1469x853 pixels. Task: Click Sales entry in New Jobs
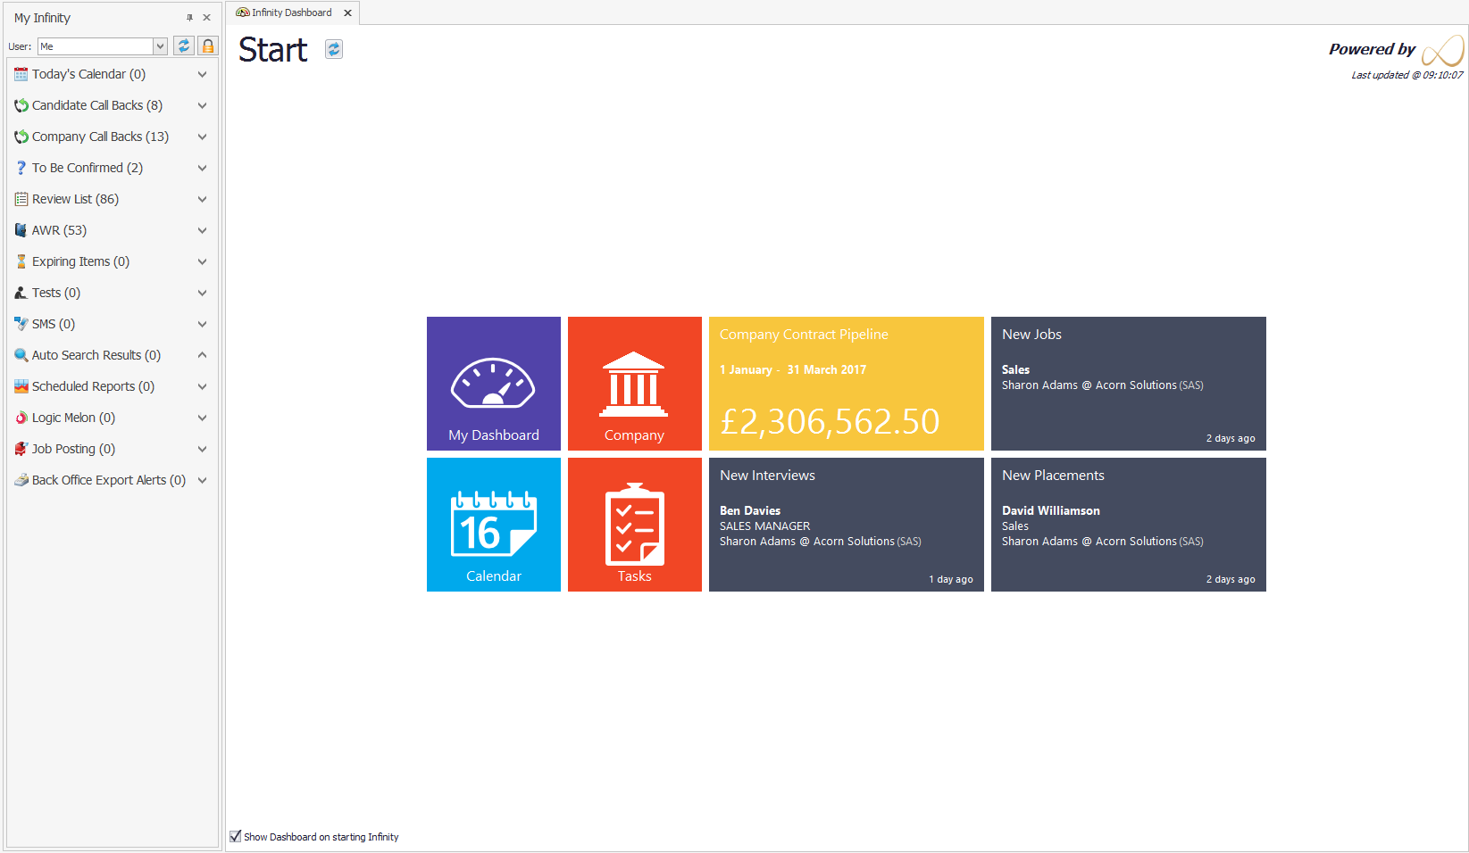[1015, 369]
